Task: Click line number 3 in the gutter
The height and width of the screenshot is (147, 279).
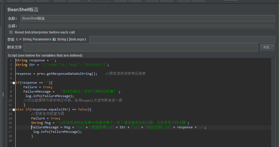Action: point(11,69)
